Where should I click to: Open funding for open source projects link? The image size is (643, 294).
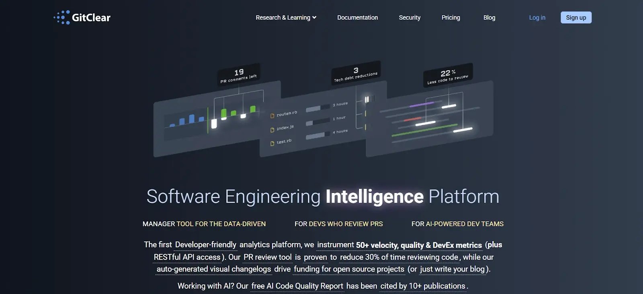[349, 269]
